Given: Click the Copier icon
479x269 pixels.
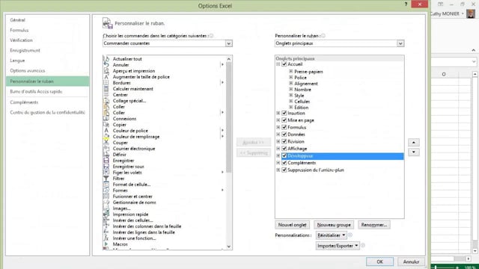Looking at the screenshot, I should click(106, 125).
